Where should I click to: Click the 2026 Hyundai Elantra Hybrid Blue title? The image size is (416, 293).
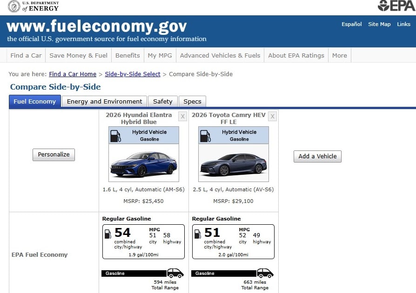[x=139, y=118]
